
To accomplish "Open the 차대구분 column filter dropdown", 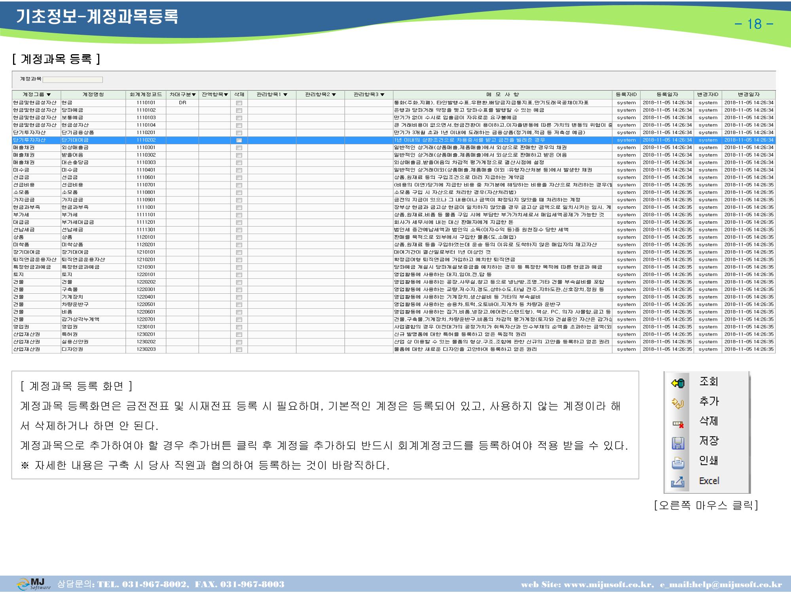I will point(194,94).
